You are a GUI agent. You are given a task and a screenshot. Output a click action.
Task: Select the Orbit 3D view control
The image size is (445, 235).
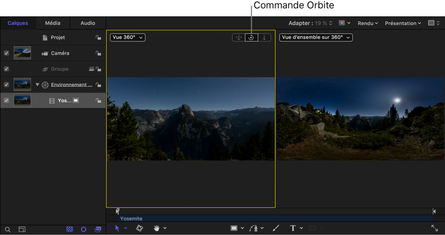(x=251, y=38)
